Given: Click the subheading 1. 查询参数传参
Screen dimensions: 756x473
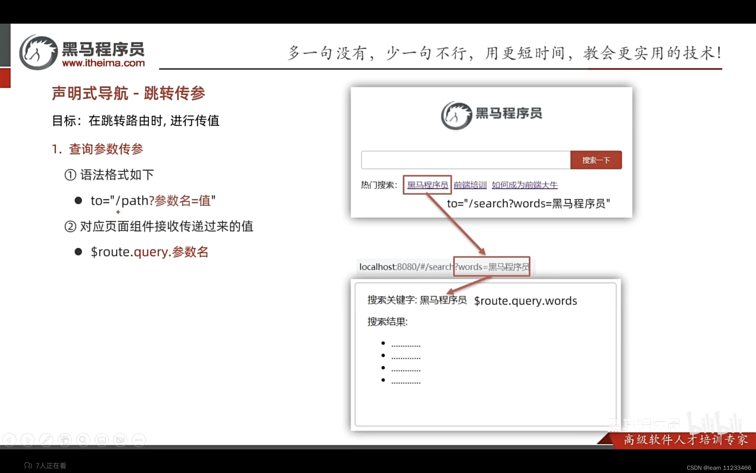Looking at the screenshot, I should (x=97, y=149).
